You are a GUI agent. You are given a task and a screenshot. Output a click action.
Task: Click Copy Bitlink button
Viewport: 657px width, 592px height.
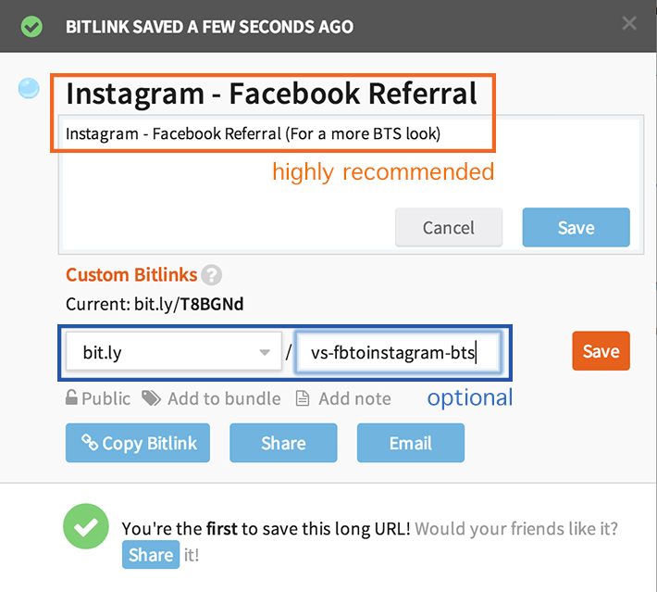(x=138, y=443)
